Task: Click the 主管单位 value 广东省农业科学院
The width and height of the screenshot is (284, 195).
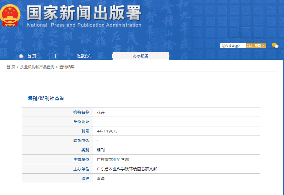Action: point(113,160)
